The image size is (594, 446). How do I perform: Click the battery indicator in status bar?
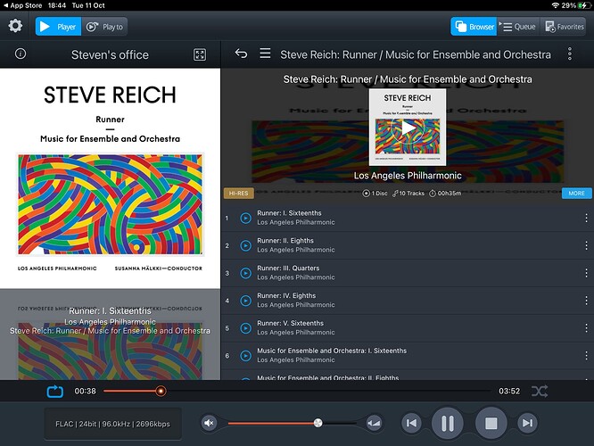coord(584,5)
